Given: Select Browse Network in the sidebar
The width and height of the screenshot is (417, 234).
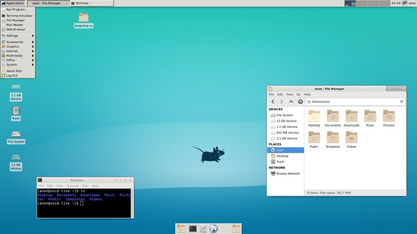Looking at the screenshot, I should point(285,173).
